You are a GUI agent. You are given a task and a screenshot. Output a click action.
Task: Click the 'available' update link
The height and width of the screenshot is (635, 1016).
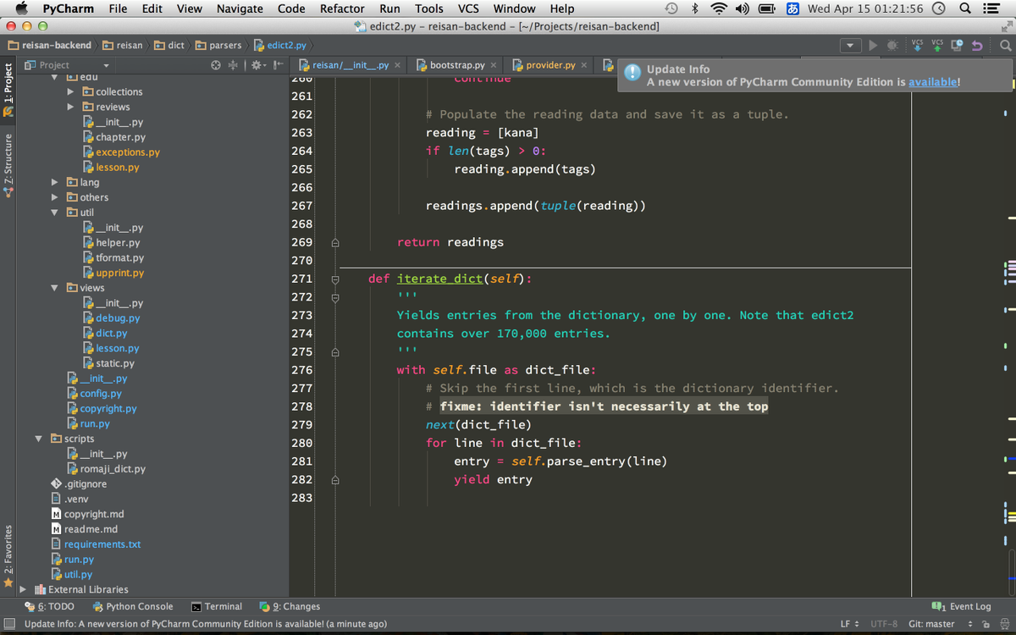(932, 82)
